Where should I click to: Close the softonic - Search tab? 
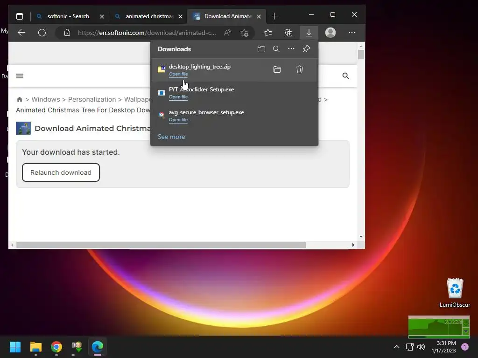point(102,16)
